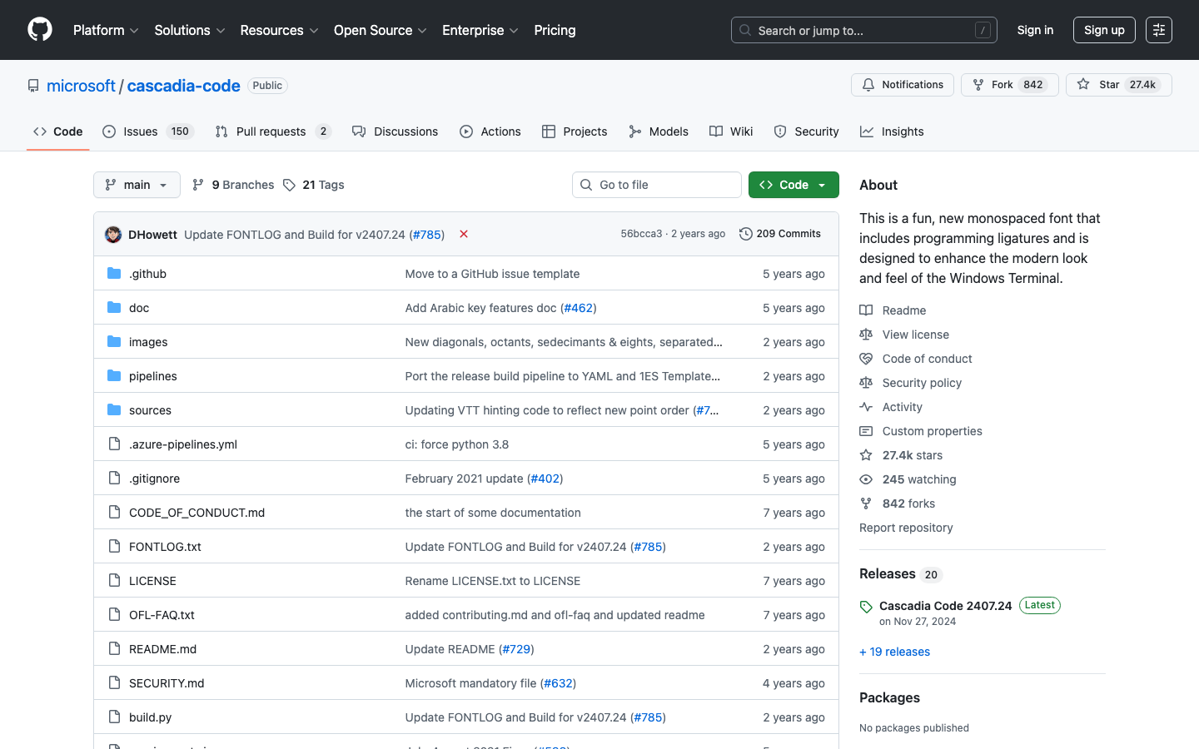Open the main branch dropdown
Viewport: 1199px width, 749px height.
[x=137, y=185]
